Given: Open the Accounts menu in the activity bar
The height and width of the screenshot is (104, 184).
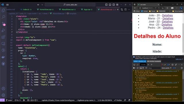Looking at the screenshot, I should [x=3, y=88].
